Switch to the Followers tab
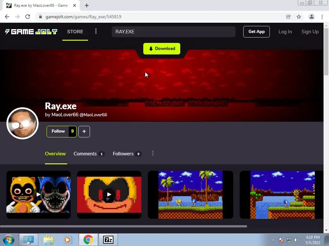This screenshot has height=246, width=329. 127,154
